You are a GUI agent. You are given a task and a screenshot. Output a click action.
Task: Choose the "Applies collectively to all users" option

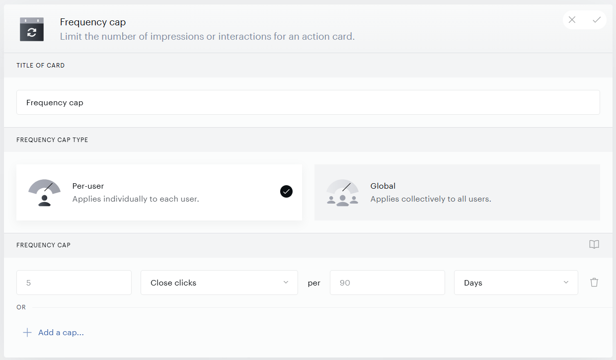click(431, 199)
